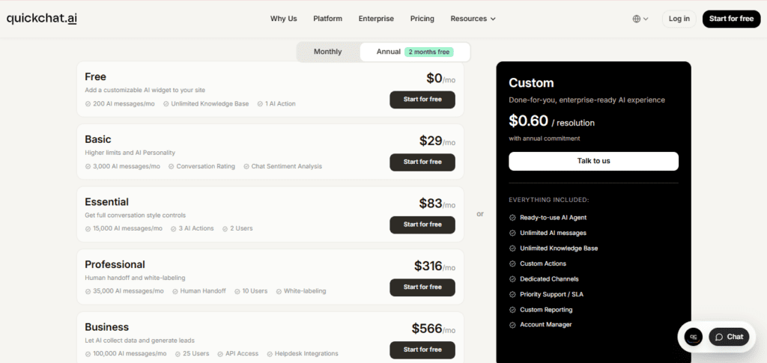
Task: Click check icon beside Custom Actions
Action: (x=512, y=263)
